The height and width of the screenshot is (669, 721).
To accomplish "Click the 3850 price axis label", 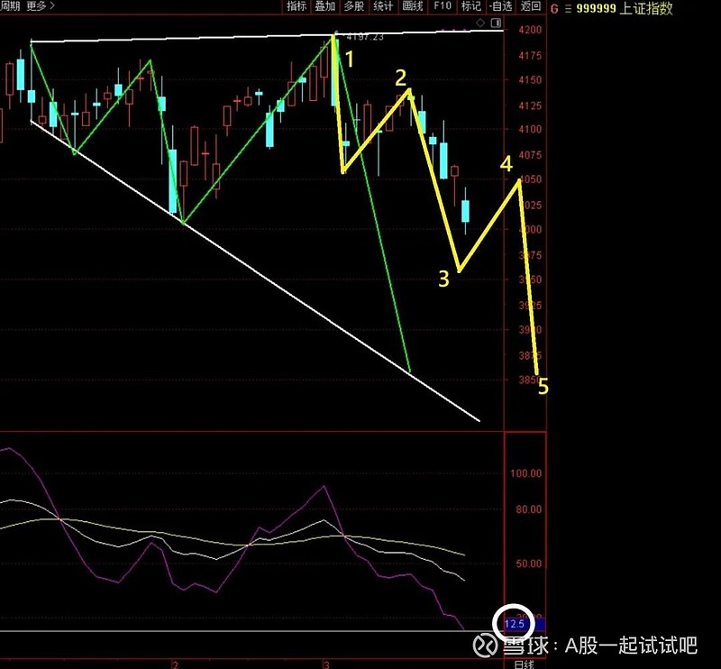I will click(530, 380).
